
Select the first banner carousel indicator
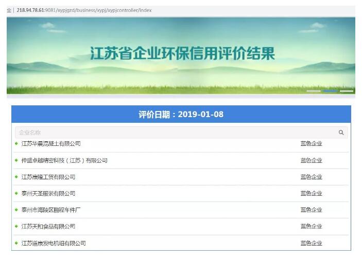coord(314,91)
